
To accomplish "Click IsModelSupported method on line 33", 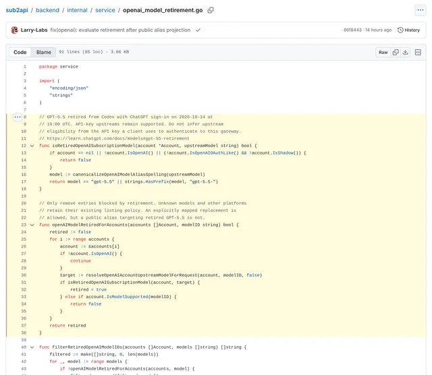I will (128, 297).
